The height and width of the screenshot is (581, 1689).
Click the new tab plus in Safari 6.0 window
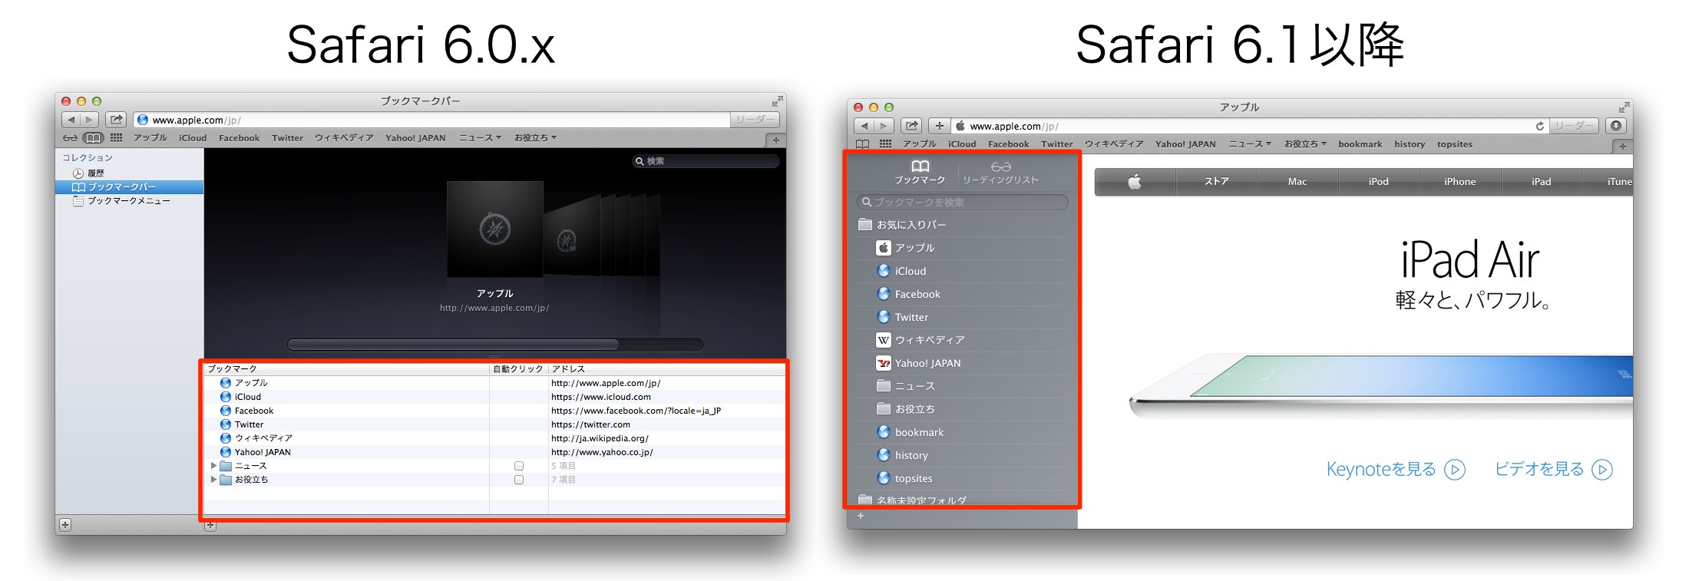pyautogui.click(x=775, y=140)
